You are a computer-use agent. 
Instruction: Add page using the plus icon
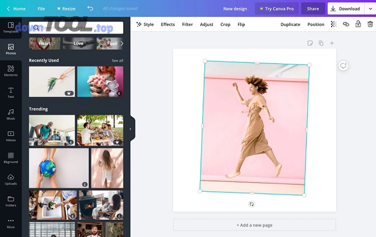coord(332,43)
